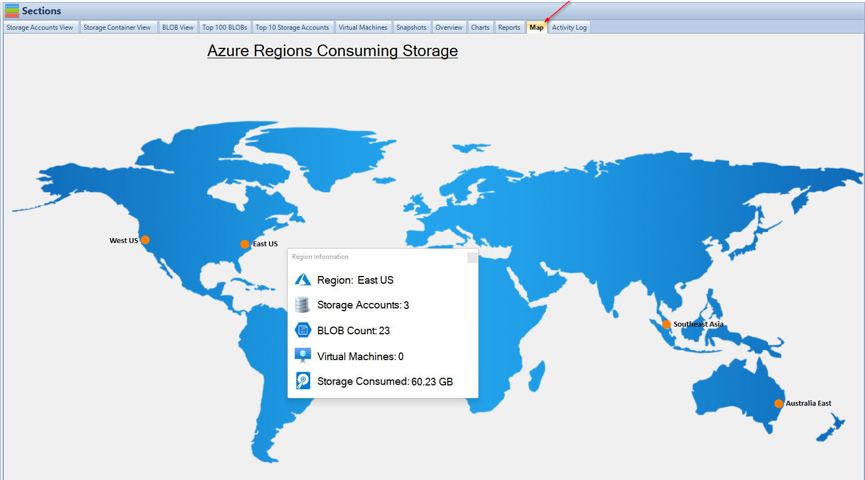Open the Snapshots tab
This screenshot has width=865, height=480.
point(411,27)
